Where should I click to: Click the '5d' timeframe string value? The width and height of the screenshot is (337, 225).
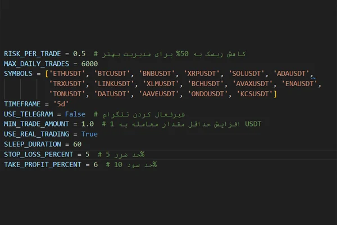[x=60, y=104]
